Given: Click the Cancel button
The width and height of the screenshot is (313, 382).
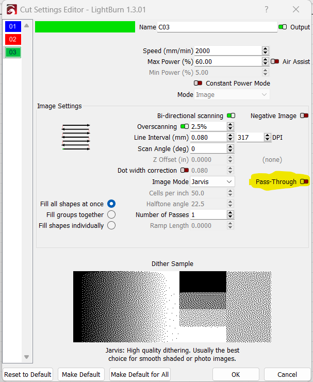Looking at the screenshot, I should pyautogui.click(x=287, y=374).
